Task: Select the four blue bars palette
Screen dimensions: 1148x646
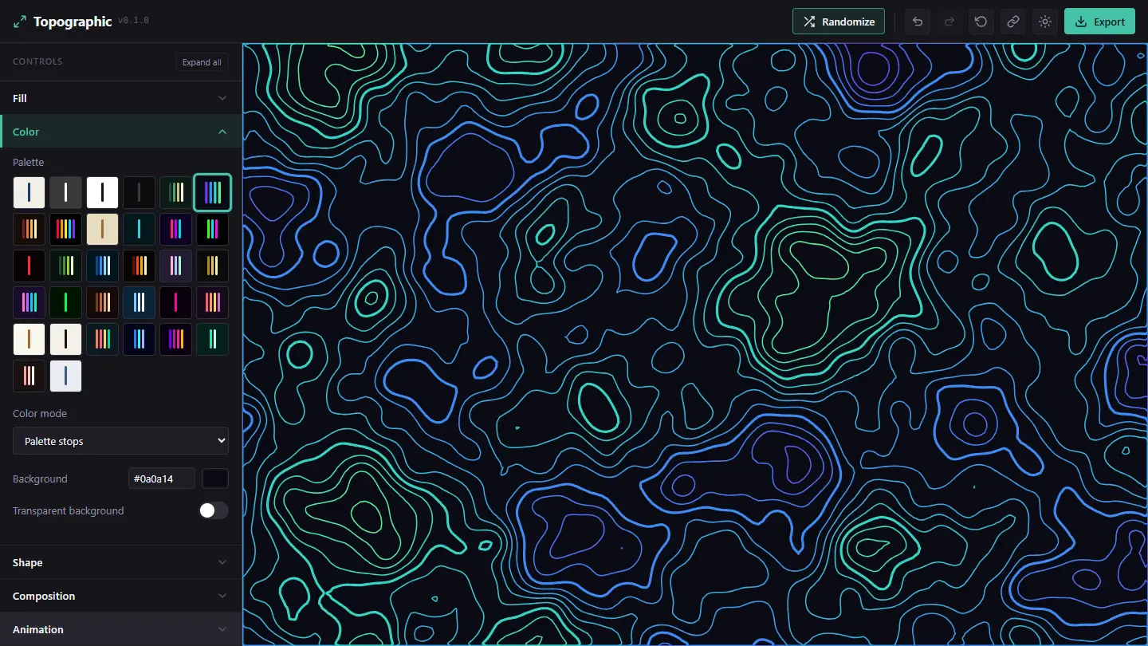Action: pos(103,266)
